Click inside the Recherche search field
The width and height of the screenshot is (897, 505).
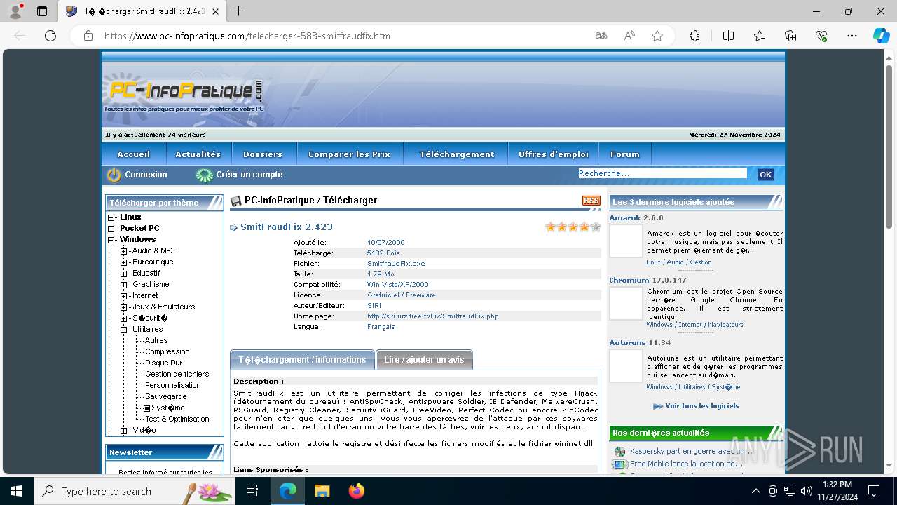tap(662, 173)
